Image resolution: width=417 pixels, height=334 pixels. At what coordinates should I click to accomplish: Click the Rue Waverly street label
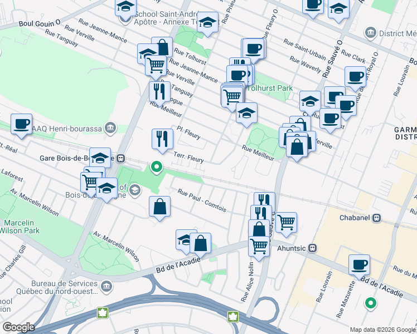306,65
